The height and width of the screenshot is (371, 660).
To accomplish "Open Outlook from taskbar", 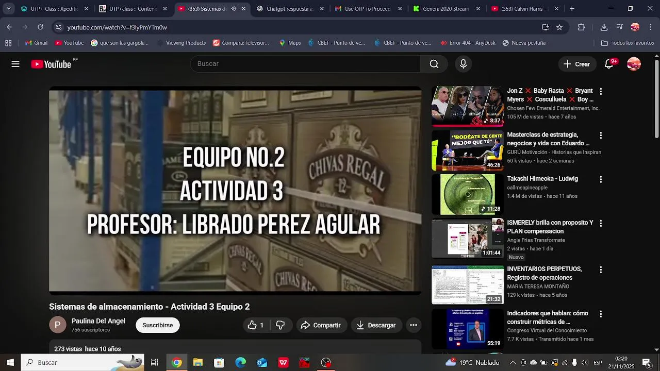I will click(x=262, y=363).
